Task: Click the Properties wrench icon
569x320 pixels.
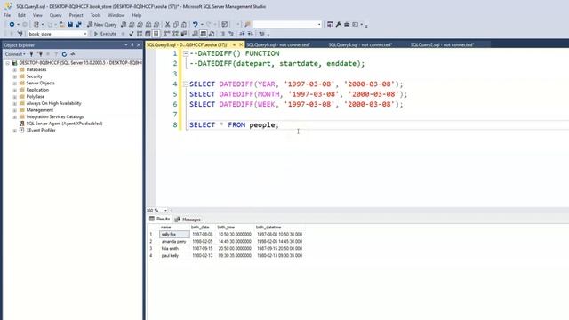Action: 338,24
